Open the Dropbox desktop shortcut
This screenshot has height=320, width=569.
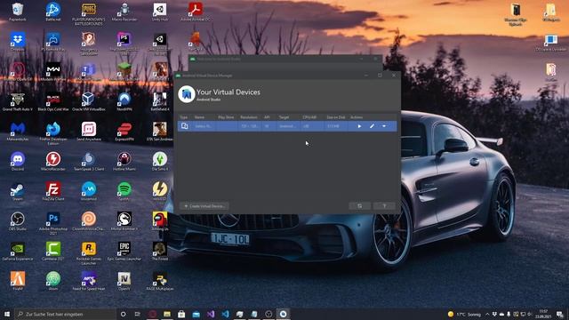point(18,42)
